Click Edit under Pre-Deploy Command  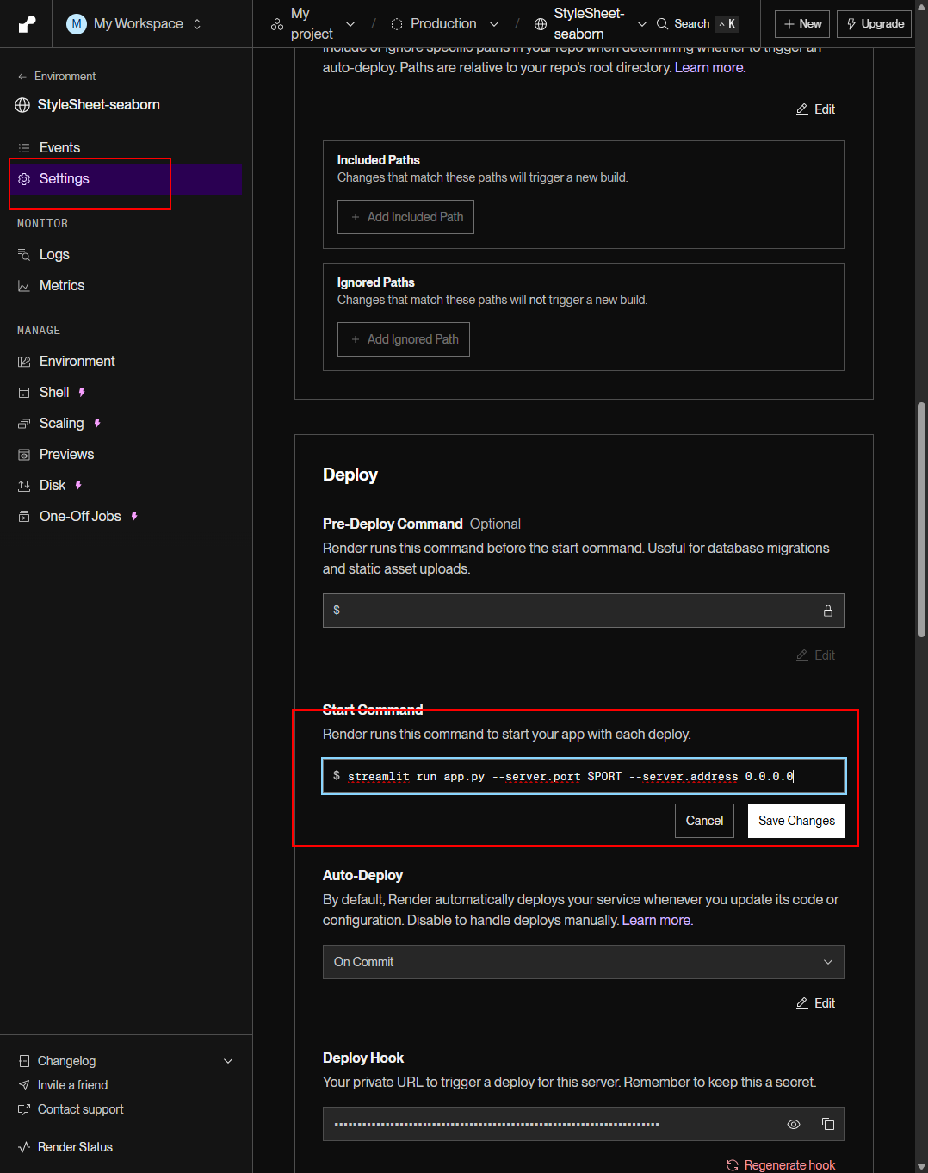(815, 655)
